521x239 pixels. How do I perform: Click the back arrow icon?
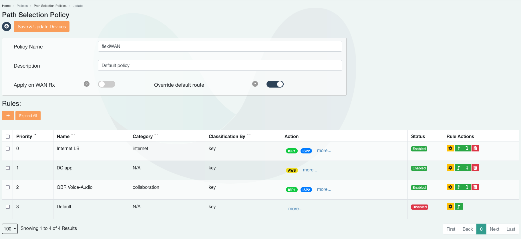point(7,27)
